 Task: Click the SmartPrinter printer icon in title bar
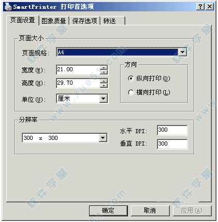tap(8, 7)
